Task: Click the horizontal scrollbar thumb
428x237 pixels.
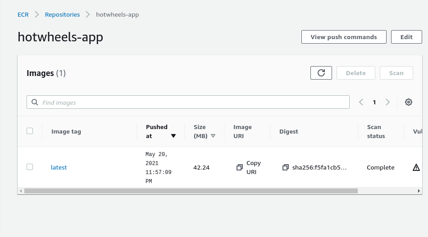Action: click(x=191, y=191)
